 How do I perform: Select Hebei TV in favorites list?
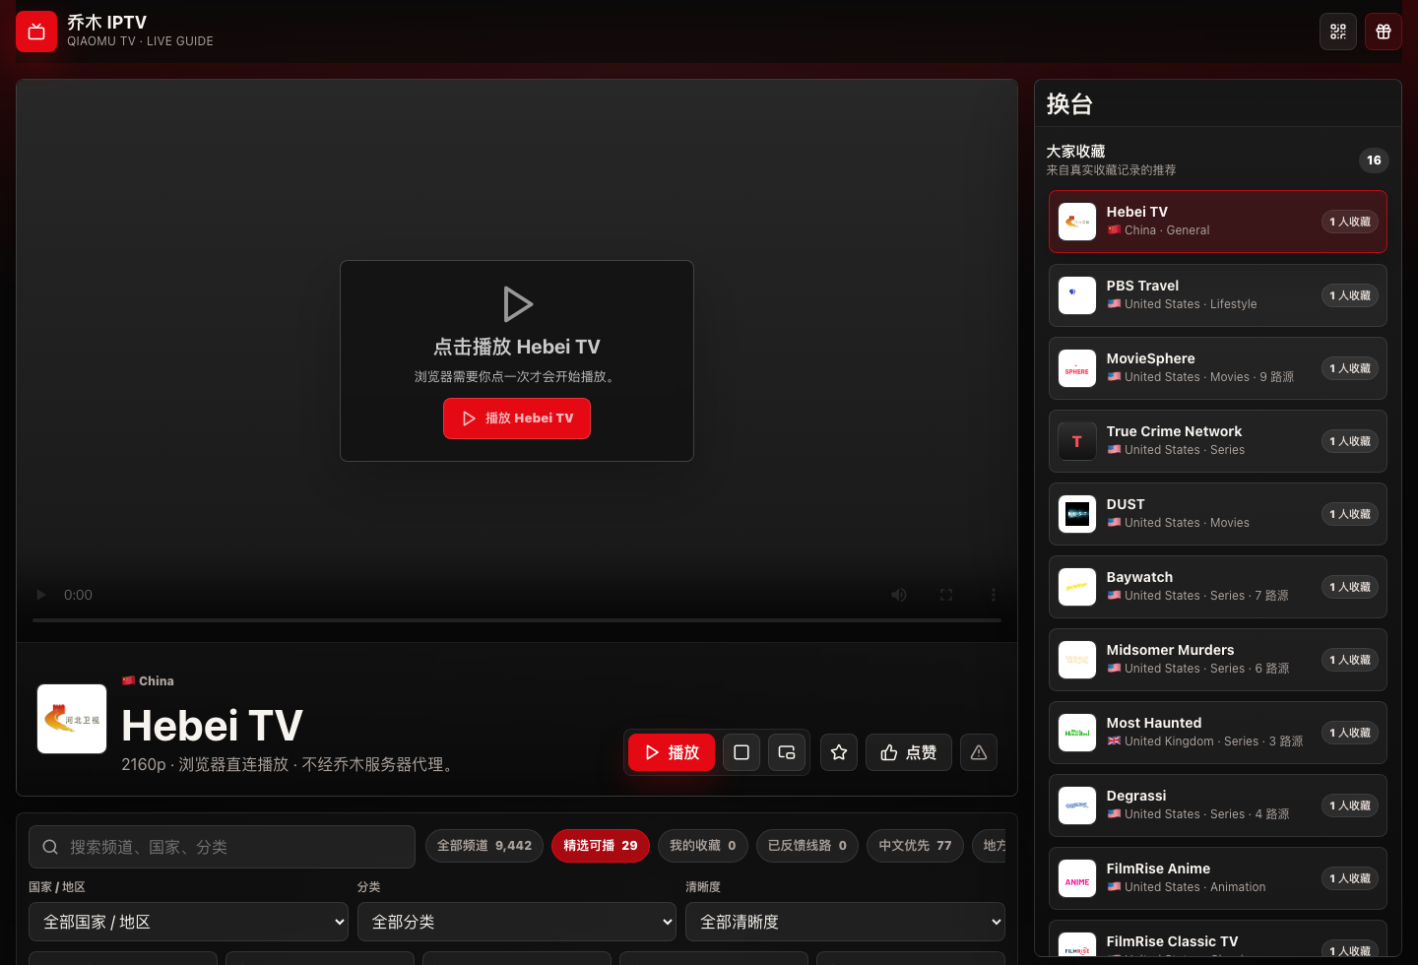[1218, 222]
